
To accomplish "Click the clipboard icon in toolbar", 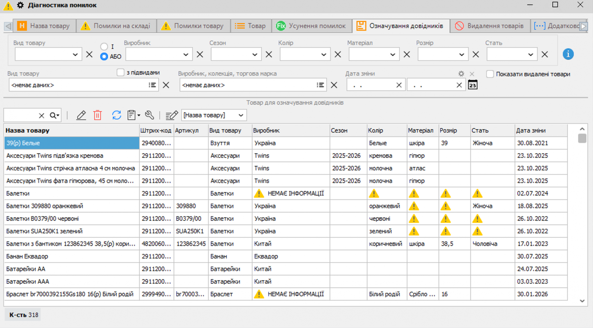I will pyautogui.click(x=132, y=115).
